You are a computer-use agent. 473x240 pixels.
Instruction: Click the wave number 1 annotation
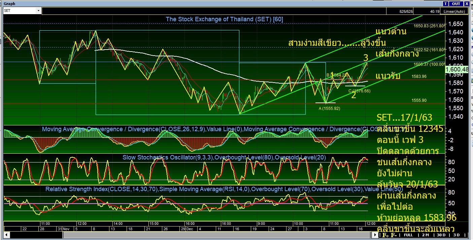coord(332,76)
